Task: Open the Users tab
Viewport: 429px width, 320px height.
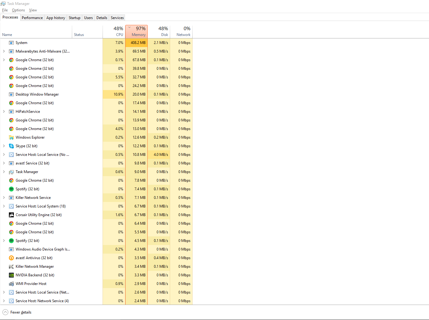Action: 88,18
